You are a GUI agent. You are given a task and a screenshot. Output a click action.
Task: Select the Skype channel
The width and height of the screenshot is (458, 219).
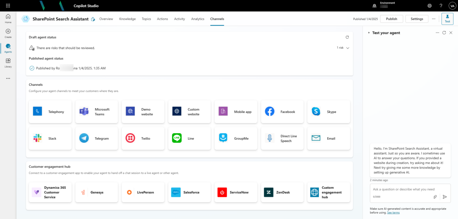pos(329,112)
